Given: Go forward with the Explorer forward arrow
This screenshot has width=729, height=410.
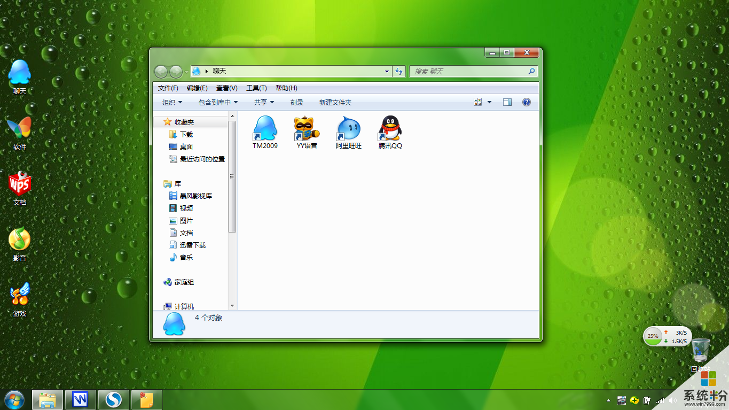Looking at the screenshot, I should coord(176,72).
